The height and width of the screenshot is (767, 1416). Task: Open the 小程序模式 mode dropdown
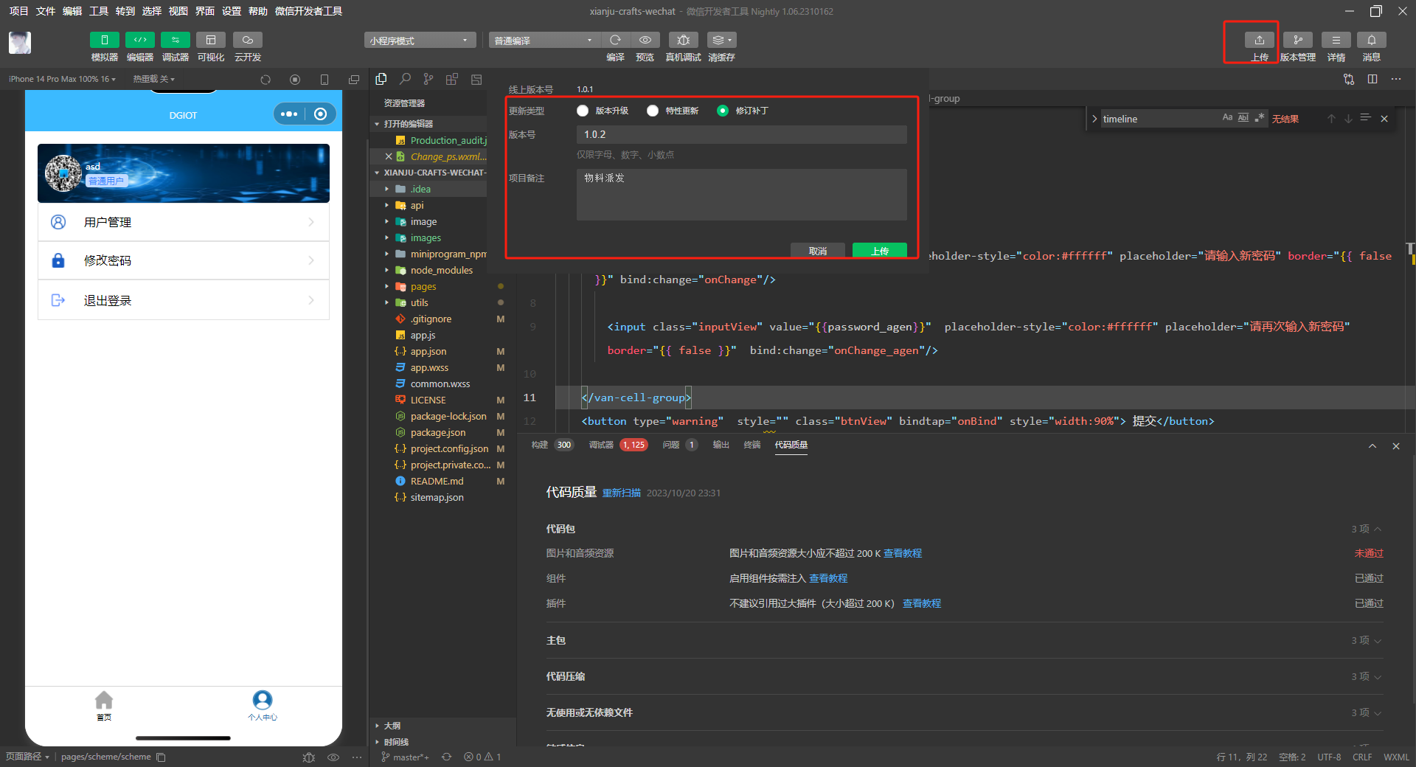coord(420,41)
